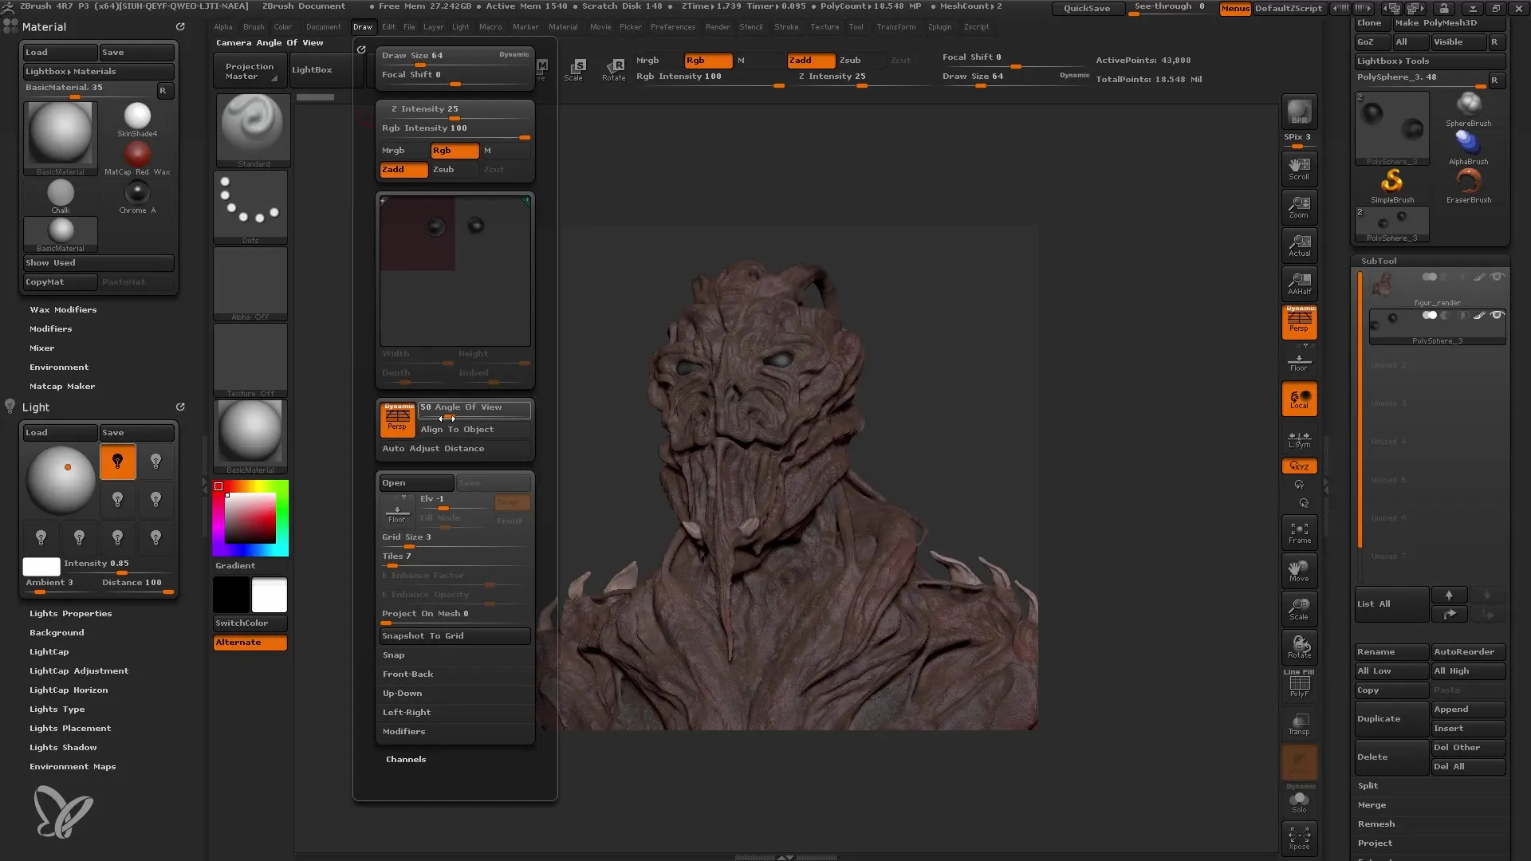Expand Environment Maps section
The width and height of the screenshot is (1531, 861).
tap(73, 767)
